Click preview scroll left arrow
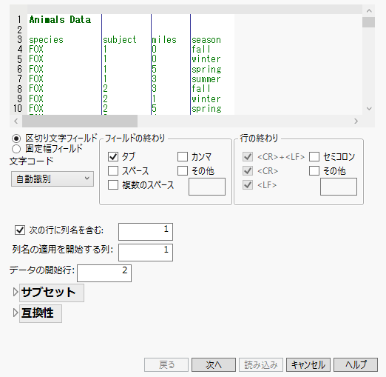Screen dimensions: 386x377 [16, 121]
